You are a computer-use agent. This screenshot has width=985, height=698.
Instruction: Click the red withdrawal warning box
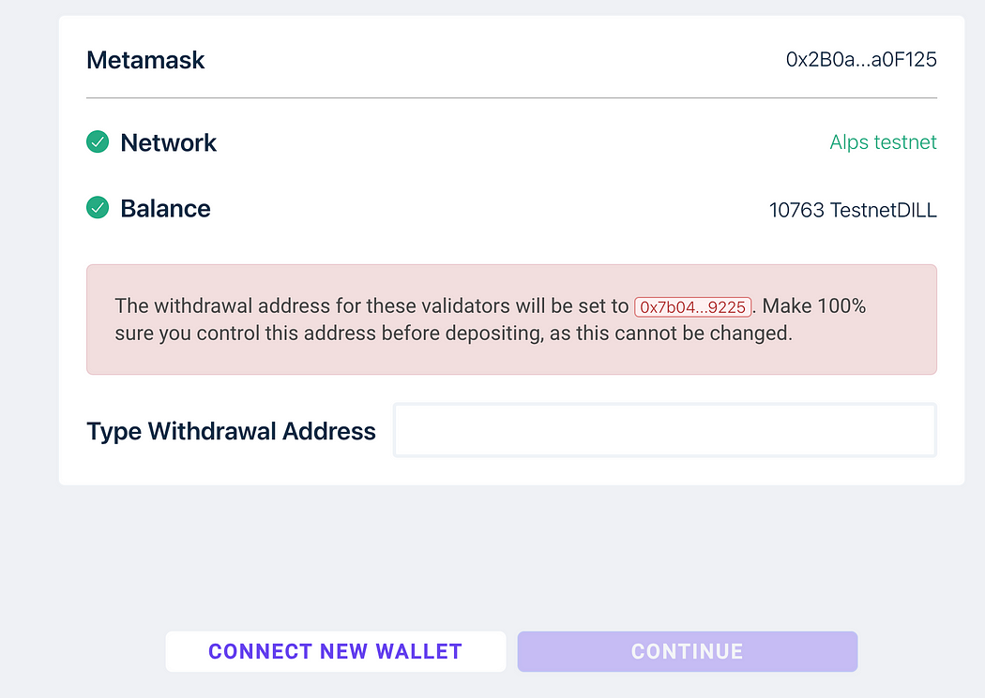[x=511, y=319]
